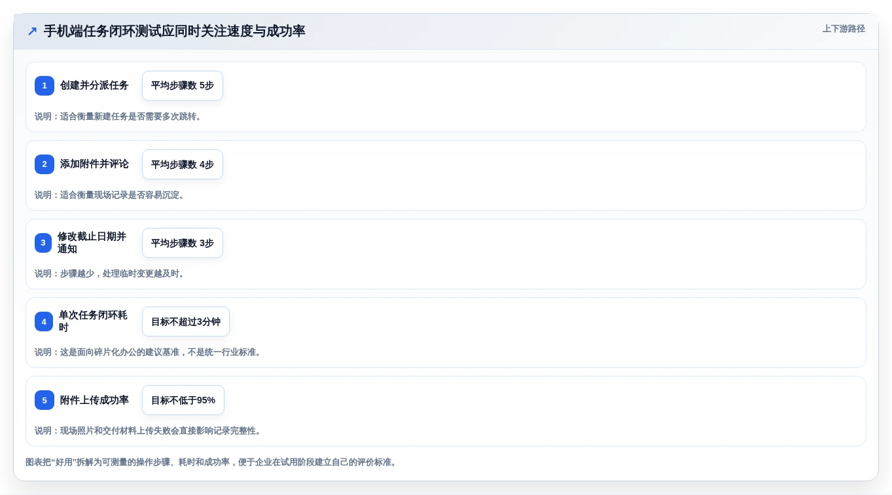Select step badge number 3
Image resolution: width=892 pixels, height=495 pixels.
tap(43, 243)
